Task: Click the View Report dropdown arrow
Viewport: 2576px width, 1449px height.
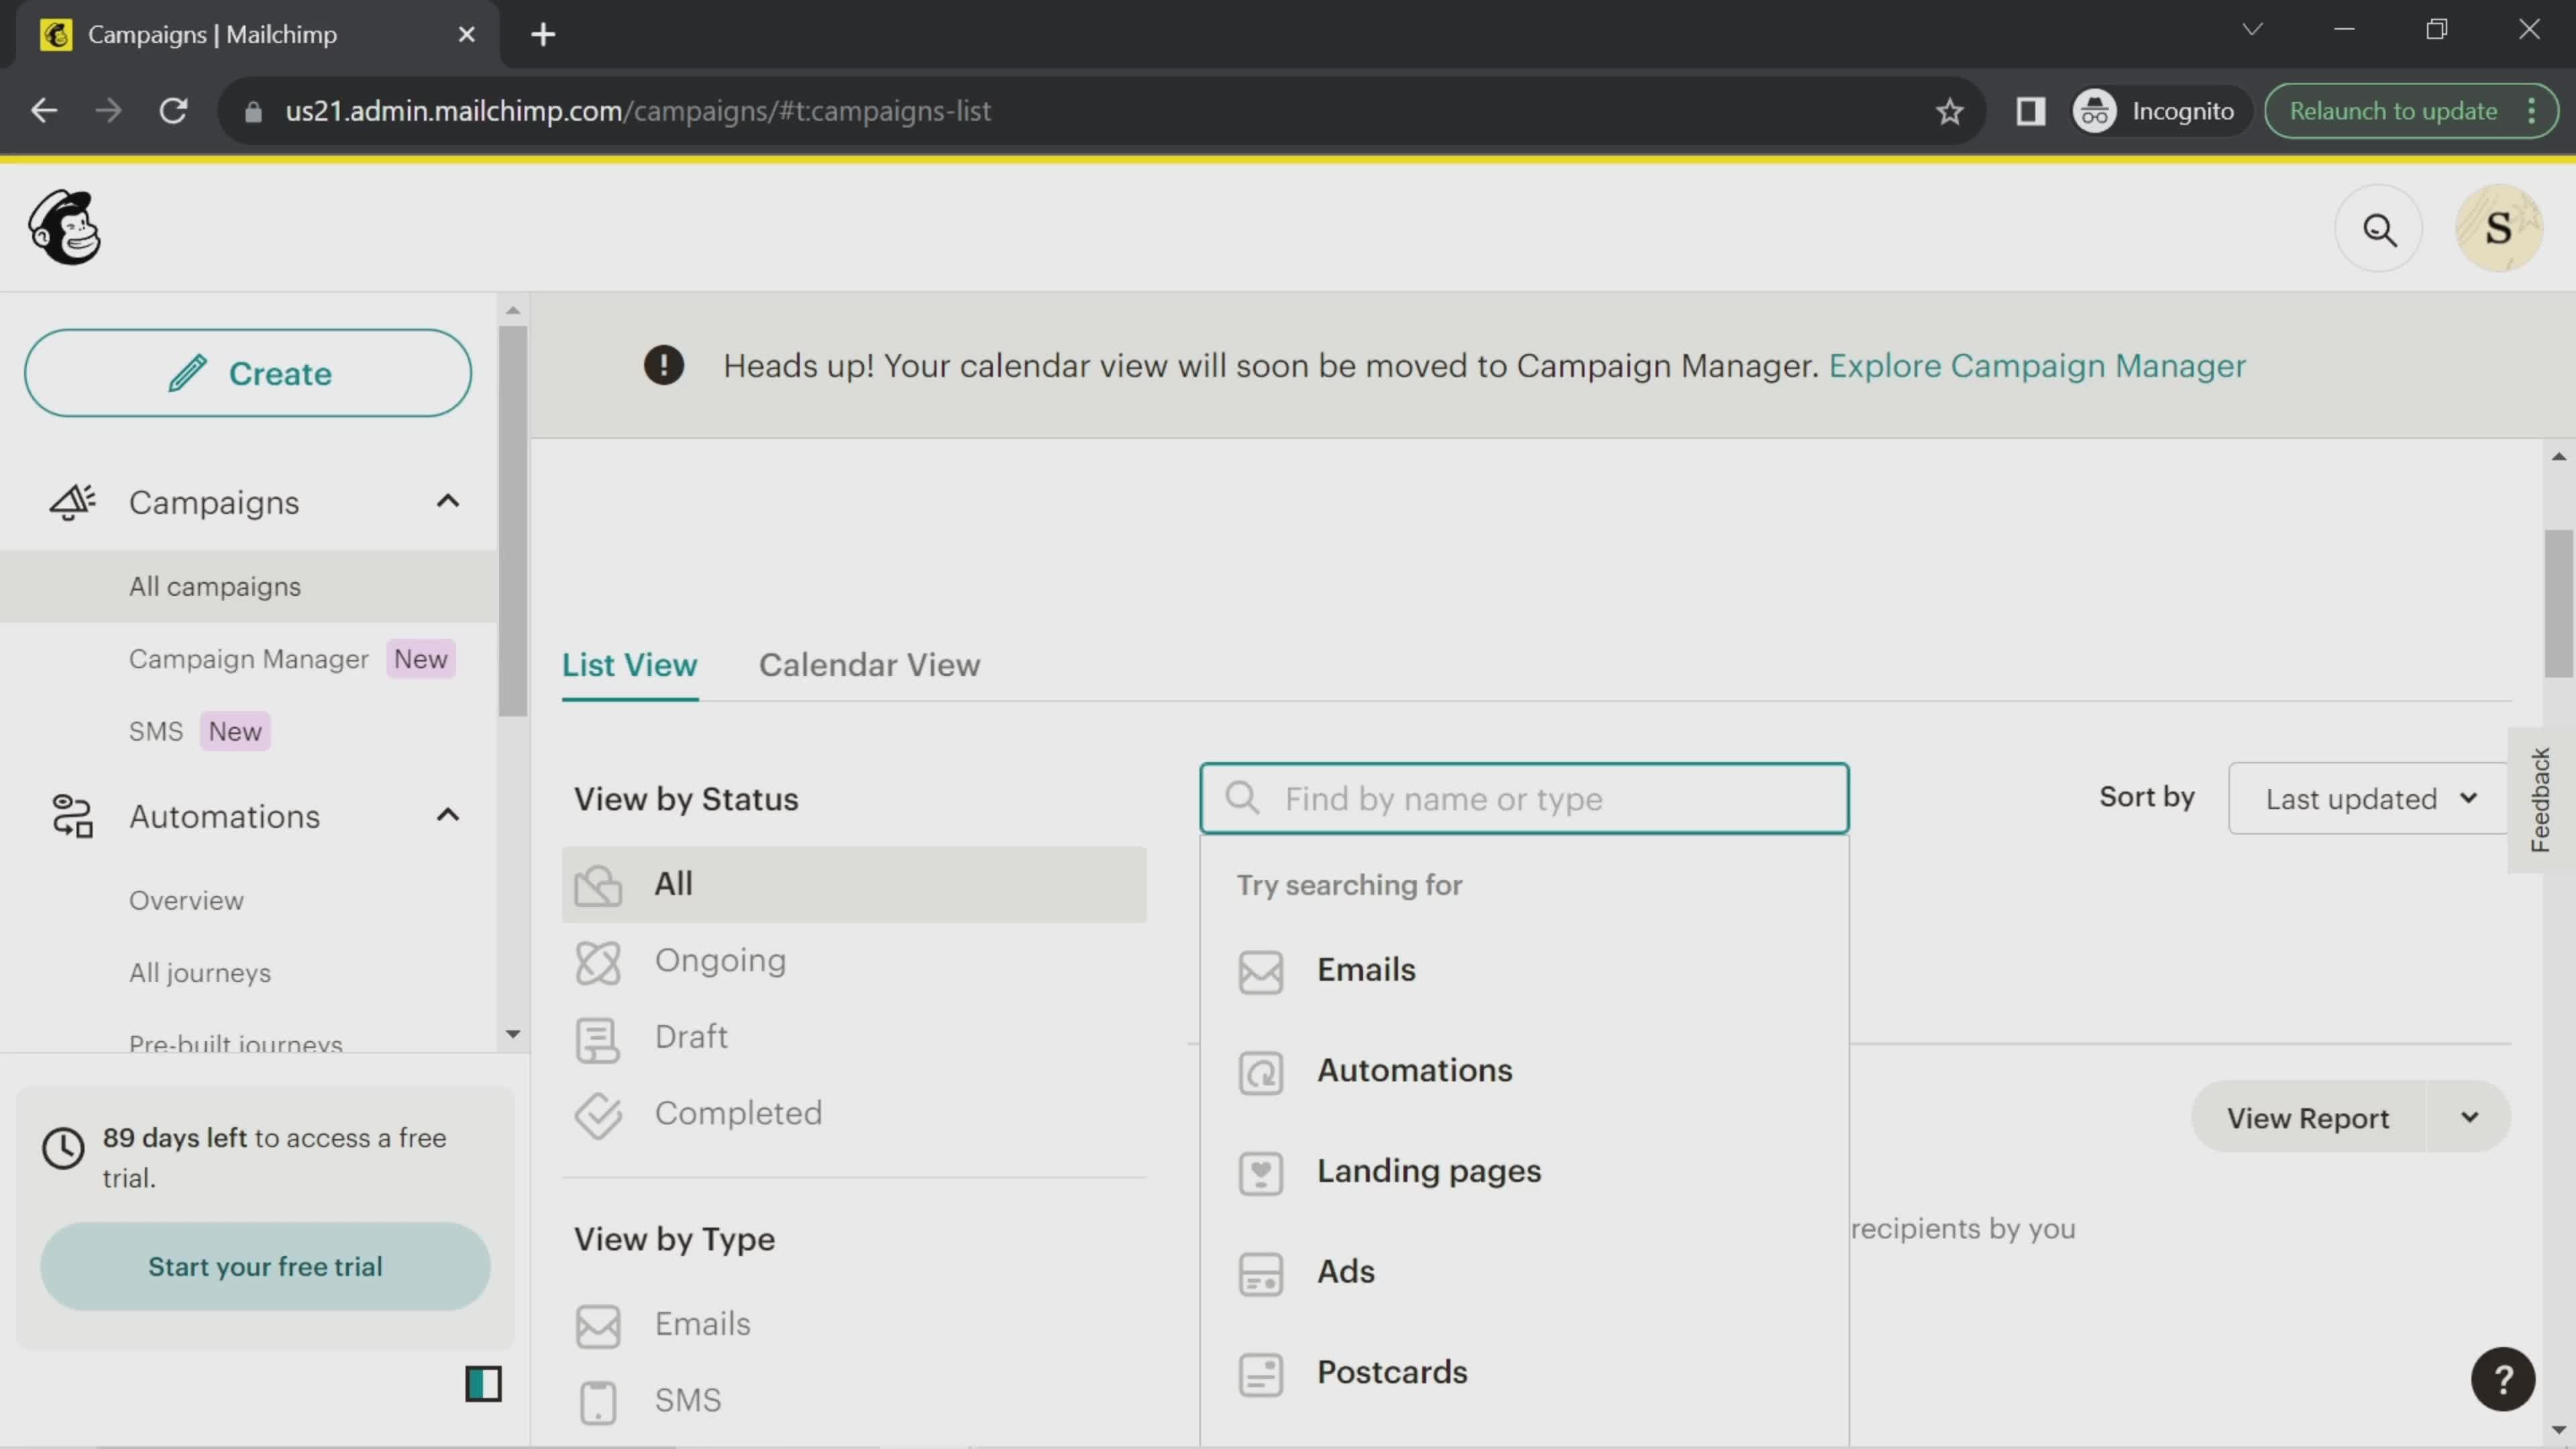Action: pos(2470,1116)
